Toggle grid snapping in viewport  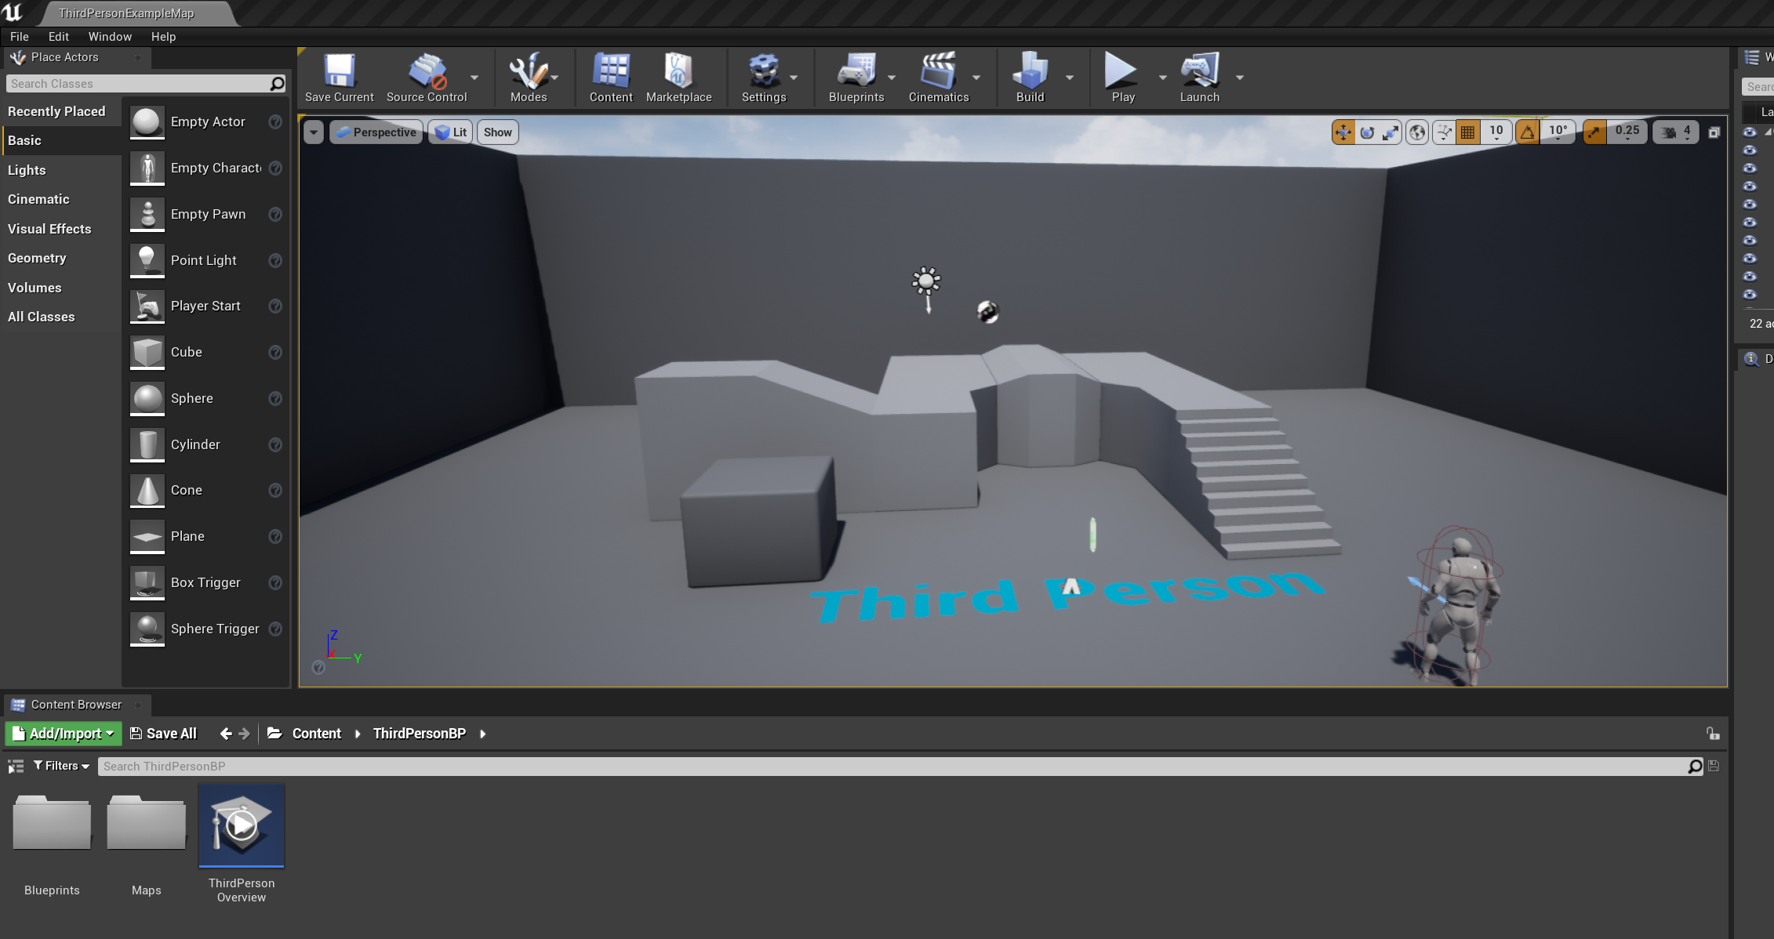coord(1467,132)
